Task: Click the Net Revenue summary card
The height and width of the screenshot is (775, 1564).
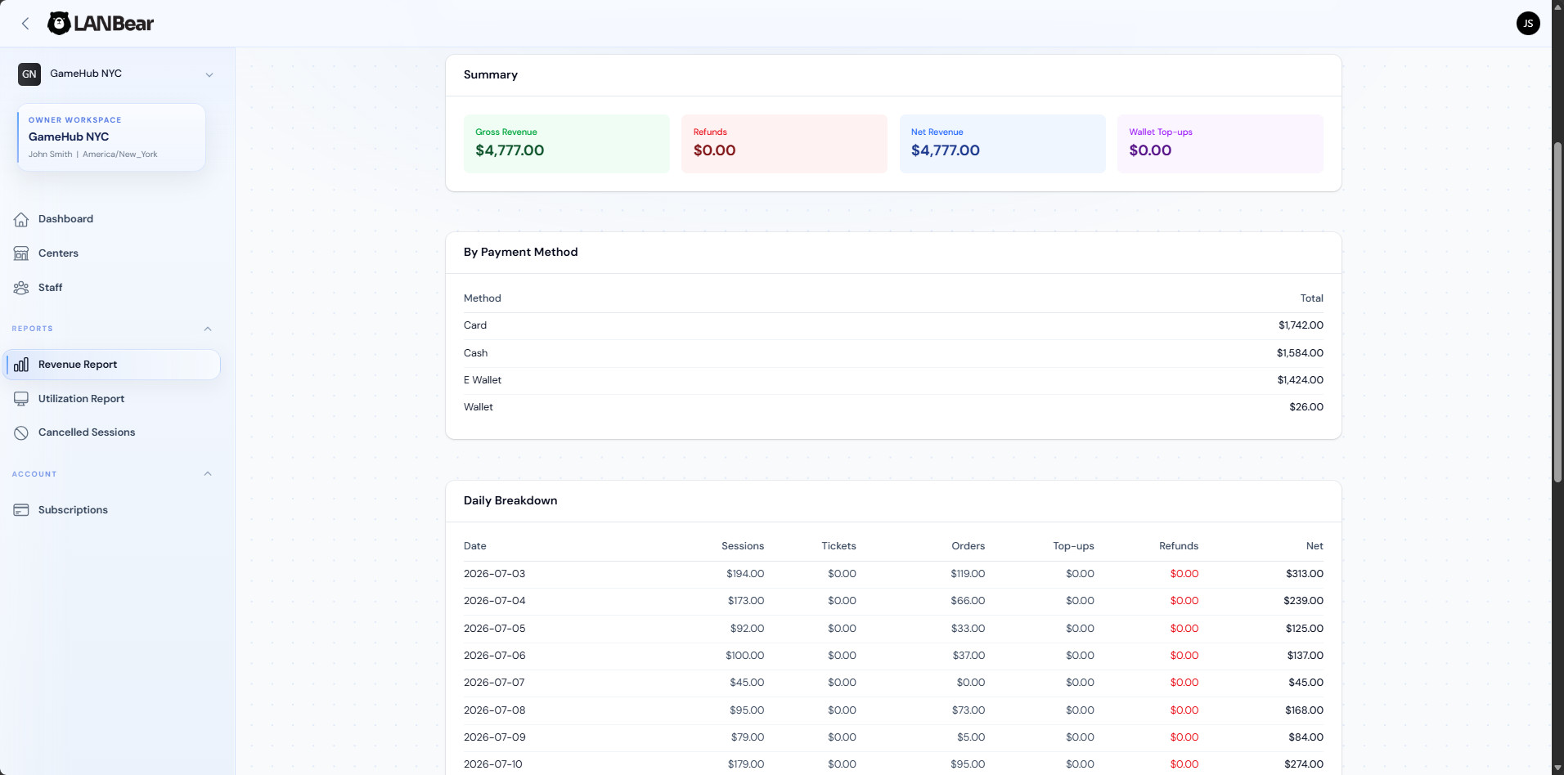Action: (1002, 144)
